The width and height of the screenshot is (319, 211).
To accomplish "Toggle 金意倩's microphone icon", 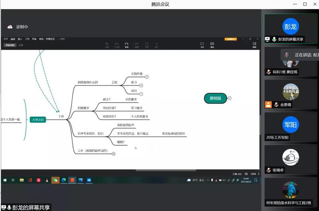I will pos(275,105).
